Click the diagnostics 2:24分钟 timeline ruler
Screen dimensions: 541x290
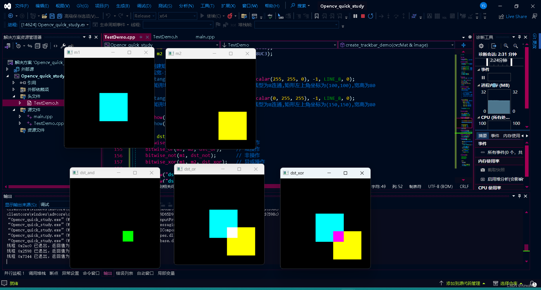(499, 61)
